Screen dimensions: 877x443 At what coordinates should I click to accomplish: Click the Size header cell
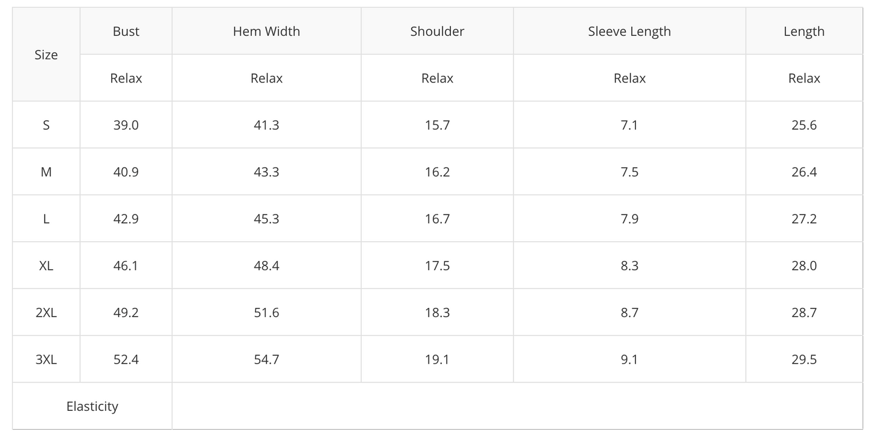(x=46, y=55)
